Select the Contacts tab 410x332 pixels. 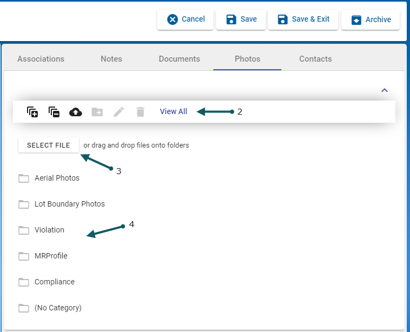(315, 59)
